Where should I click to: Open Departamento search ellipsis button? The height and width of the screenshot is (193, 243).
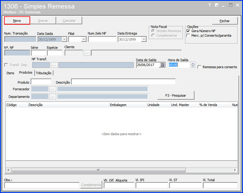52,97
